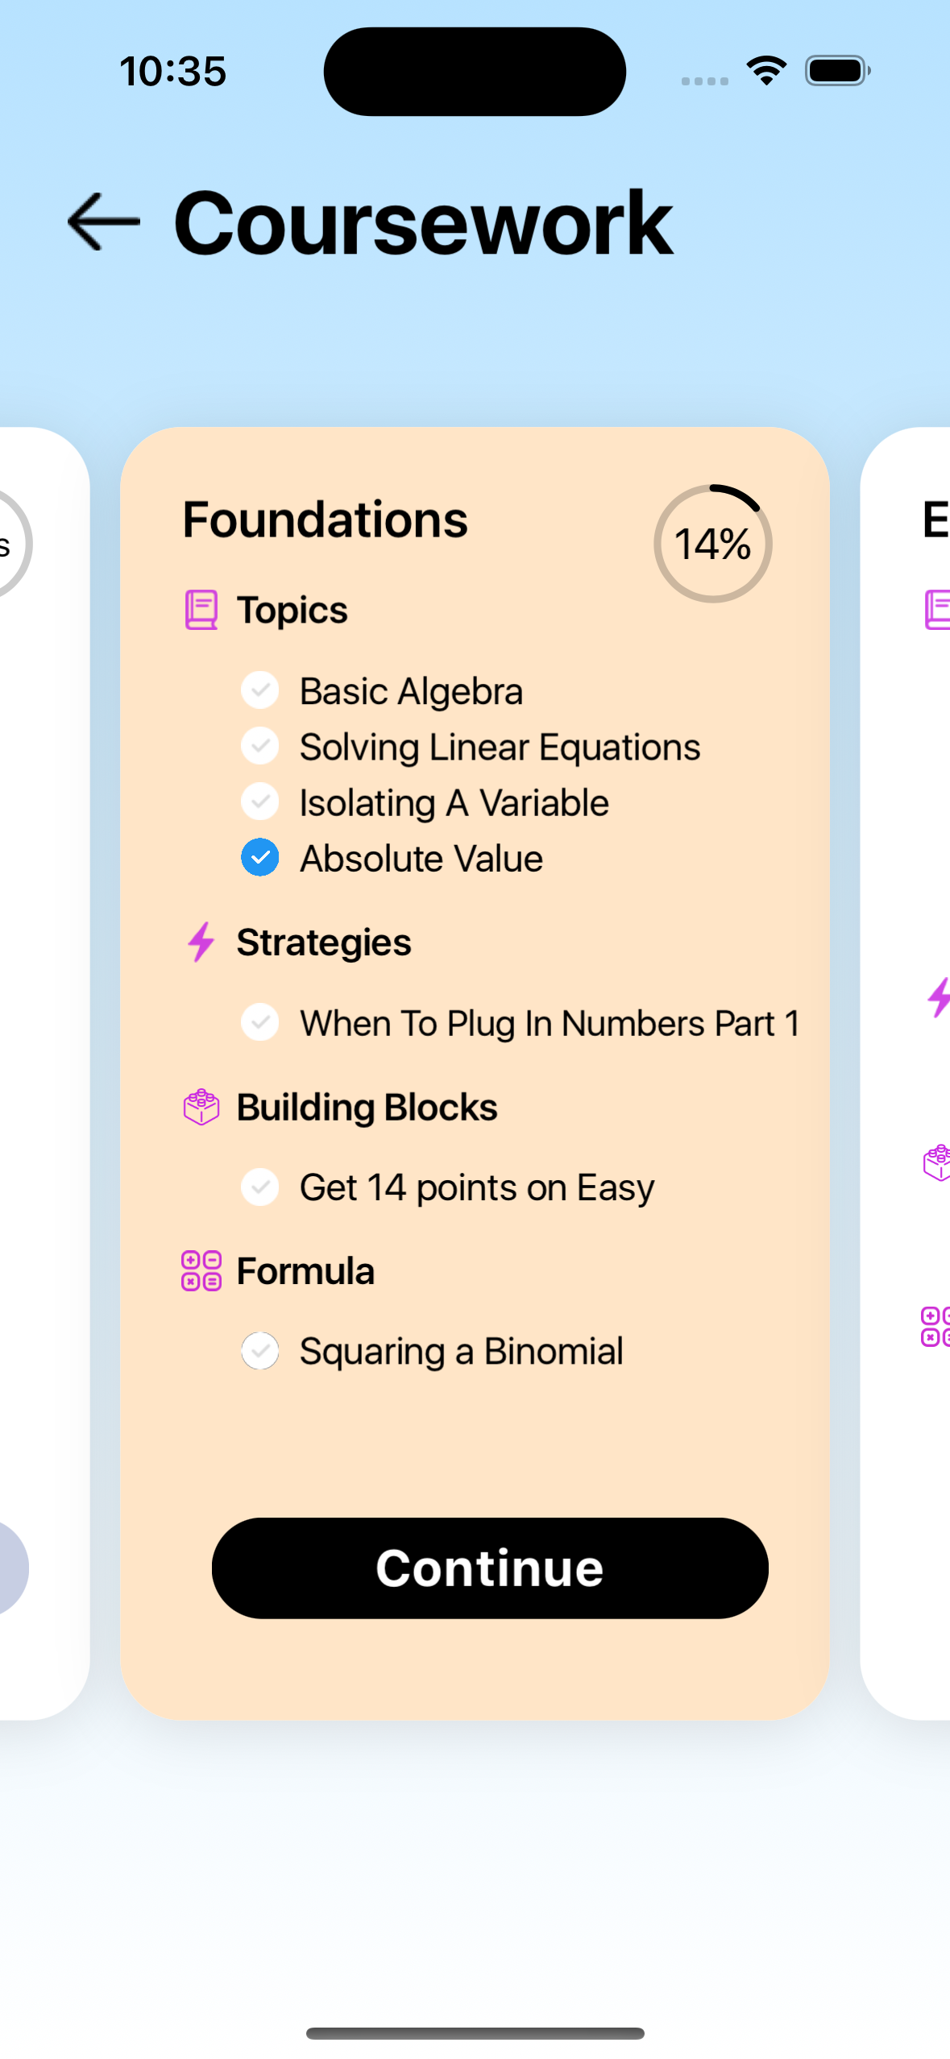The width and height of the screenshot is (950, 2059).
Task: Open Get 14 points on Easy
Action: pyautogui.click(x=477, y=1187)
